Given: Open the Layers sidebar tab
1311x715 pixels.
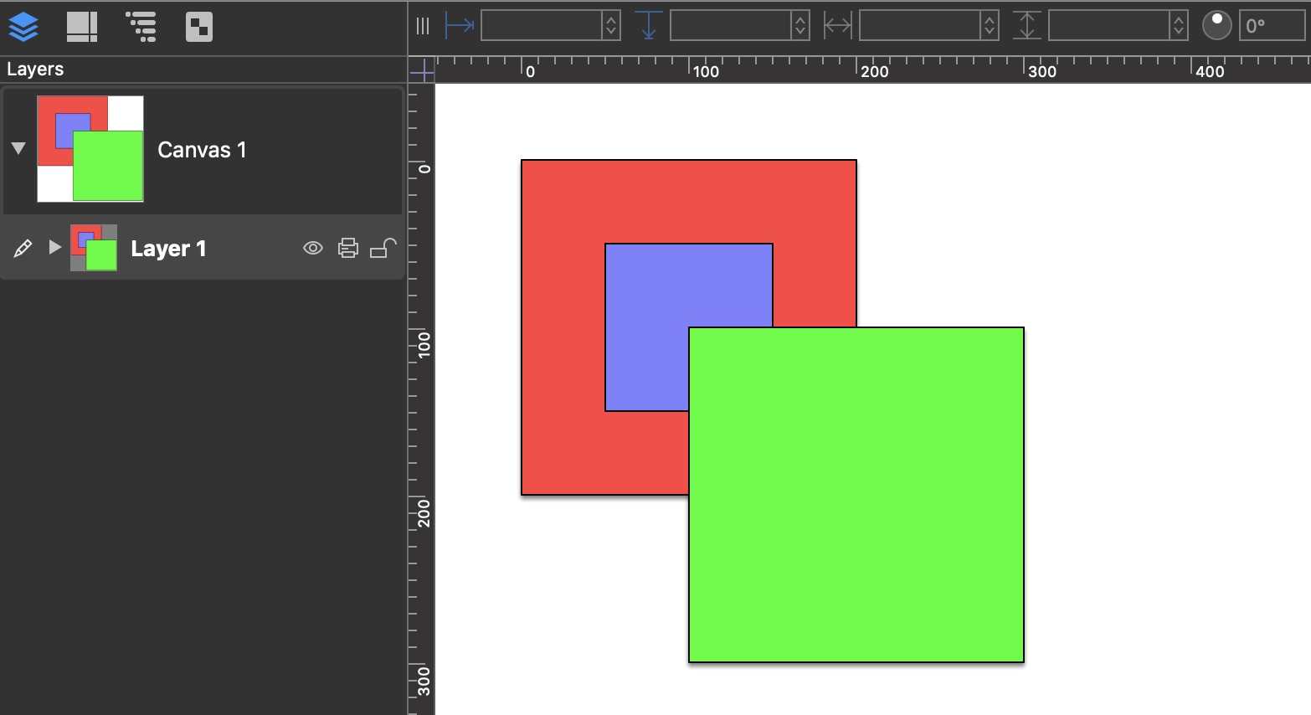Looking at the screenshot, I should [x=23, y=27].
